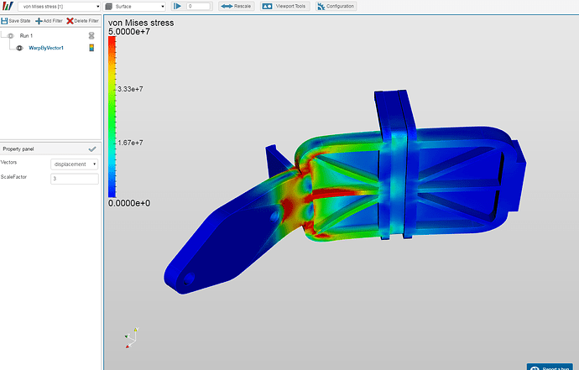
Task: Click the Rescale button
Action: (237, 6)
